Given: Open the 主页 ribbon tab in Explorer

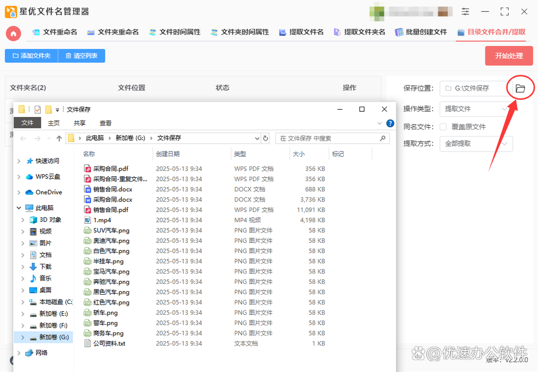Looking at the screenshot, I should [x=54, y=123].
